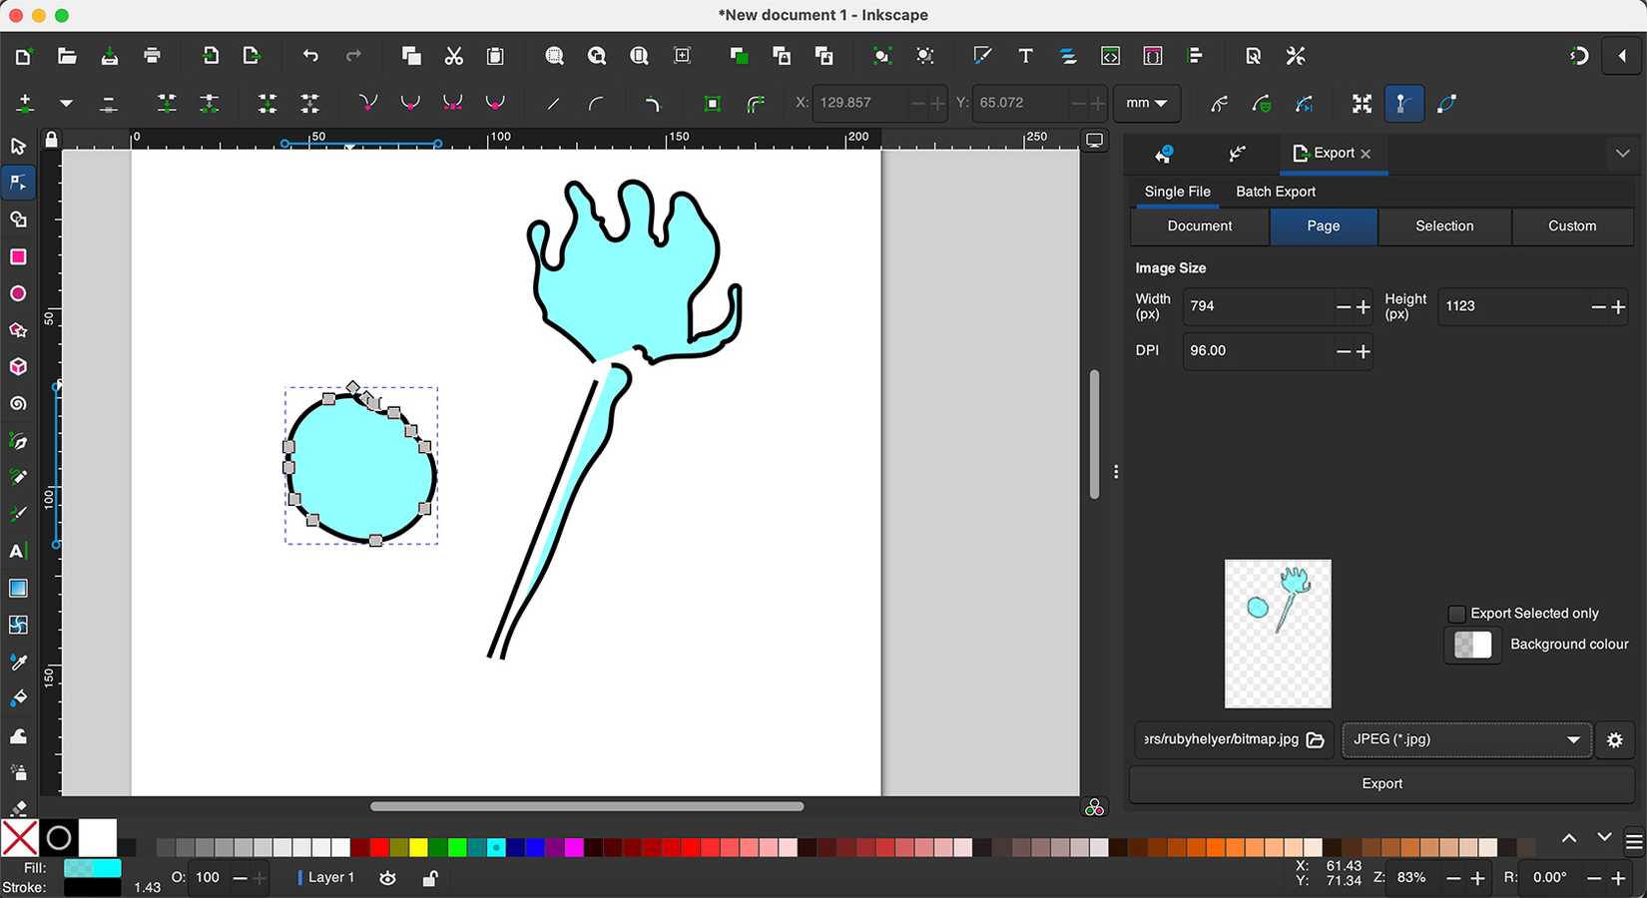1647x898 pixels.
Task: Switch to the Selector arrow tool
Action: tap(18, 146)
